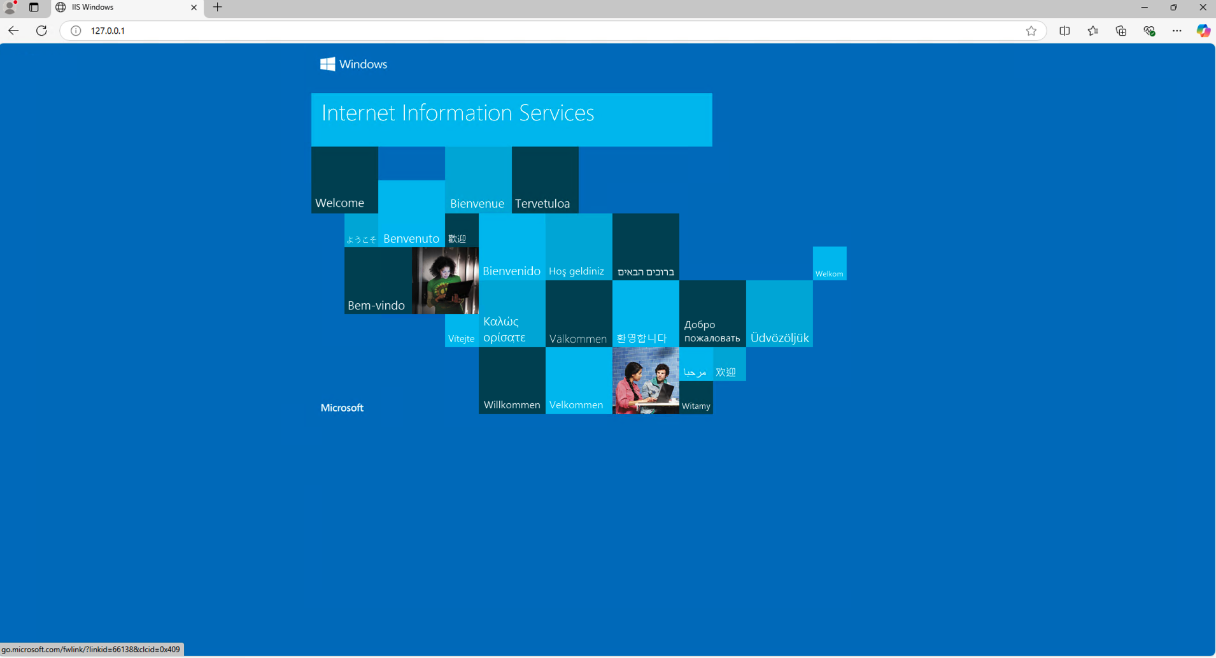Click the Simplified Chinese 欢迎 tile

click(730, 364)
